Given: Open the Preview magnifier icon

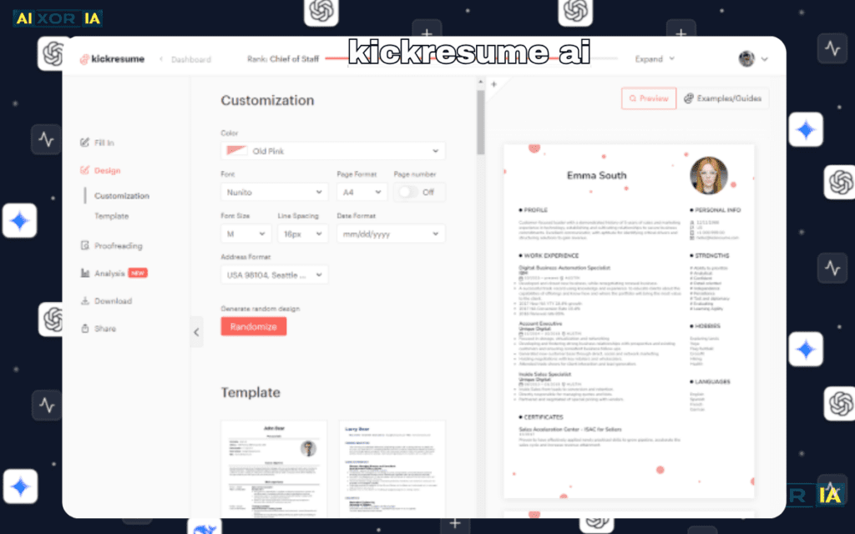Looking at the screenshot, I should 631,98.
